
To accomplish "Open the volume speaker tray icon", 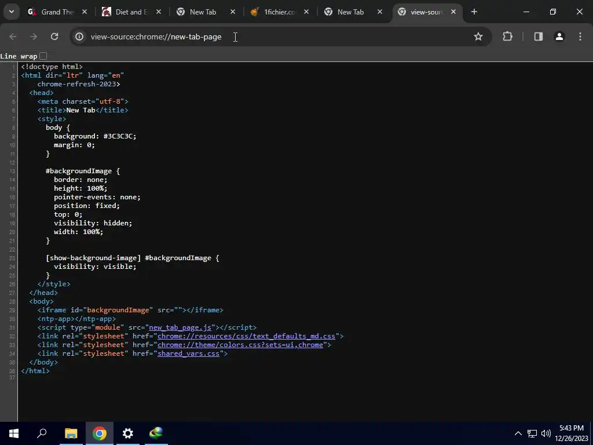I will point(546,433).
